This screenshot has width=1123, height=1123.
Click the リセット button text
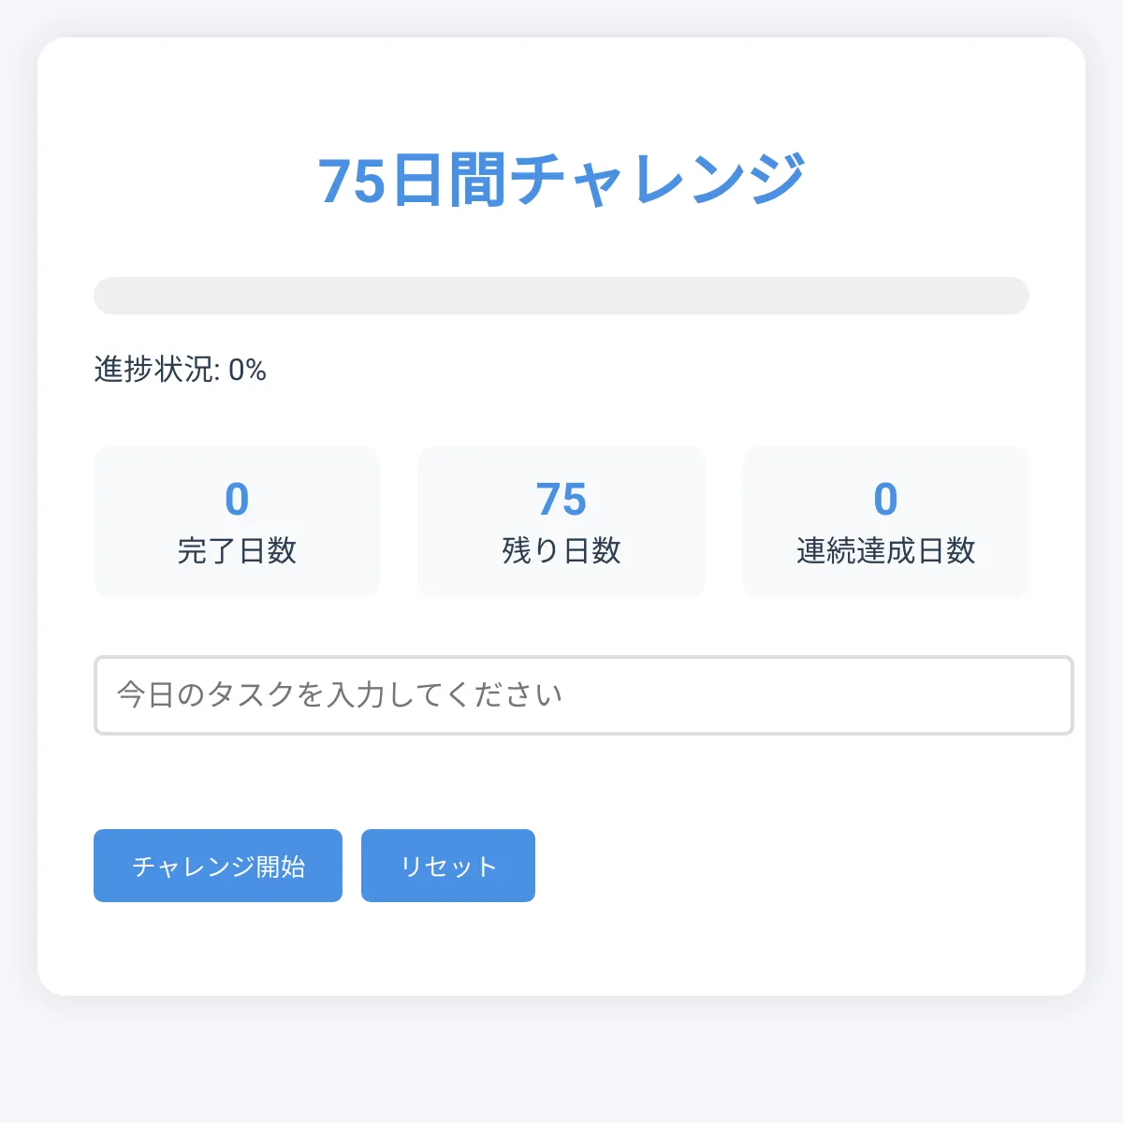point(447,866)
